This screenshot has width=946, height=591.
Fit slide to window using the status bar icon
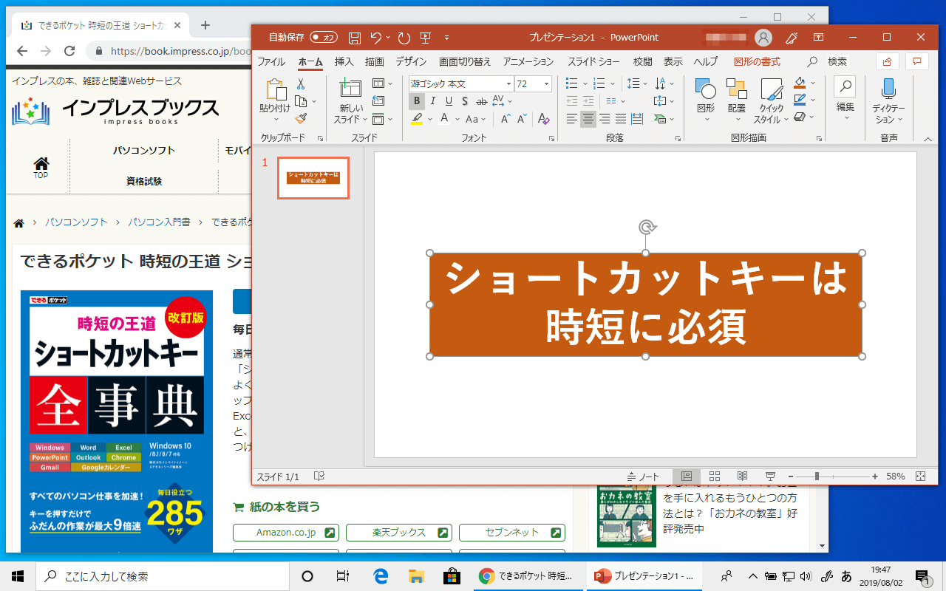pyautogui.click(x=920, y=476)
